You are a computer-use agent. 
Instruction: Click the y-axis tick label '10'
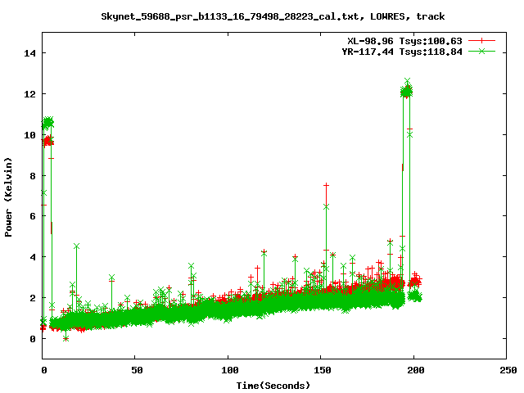[29, 135]
